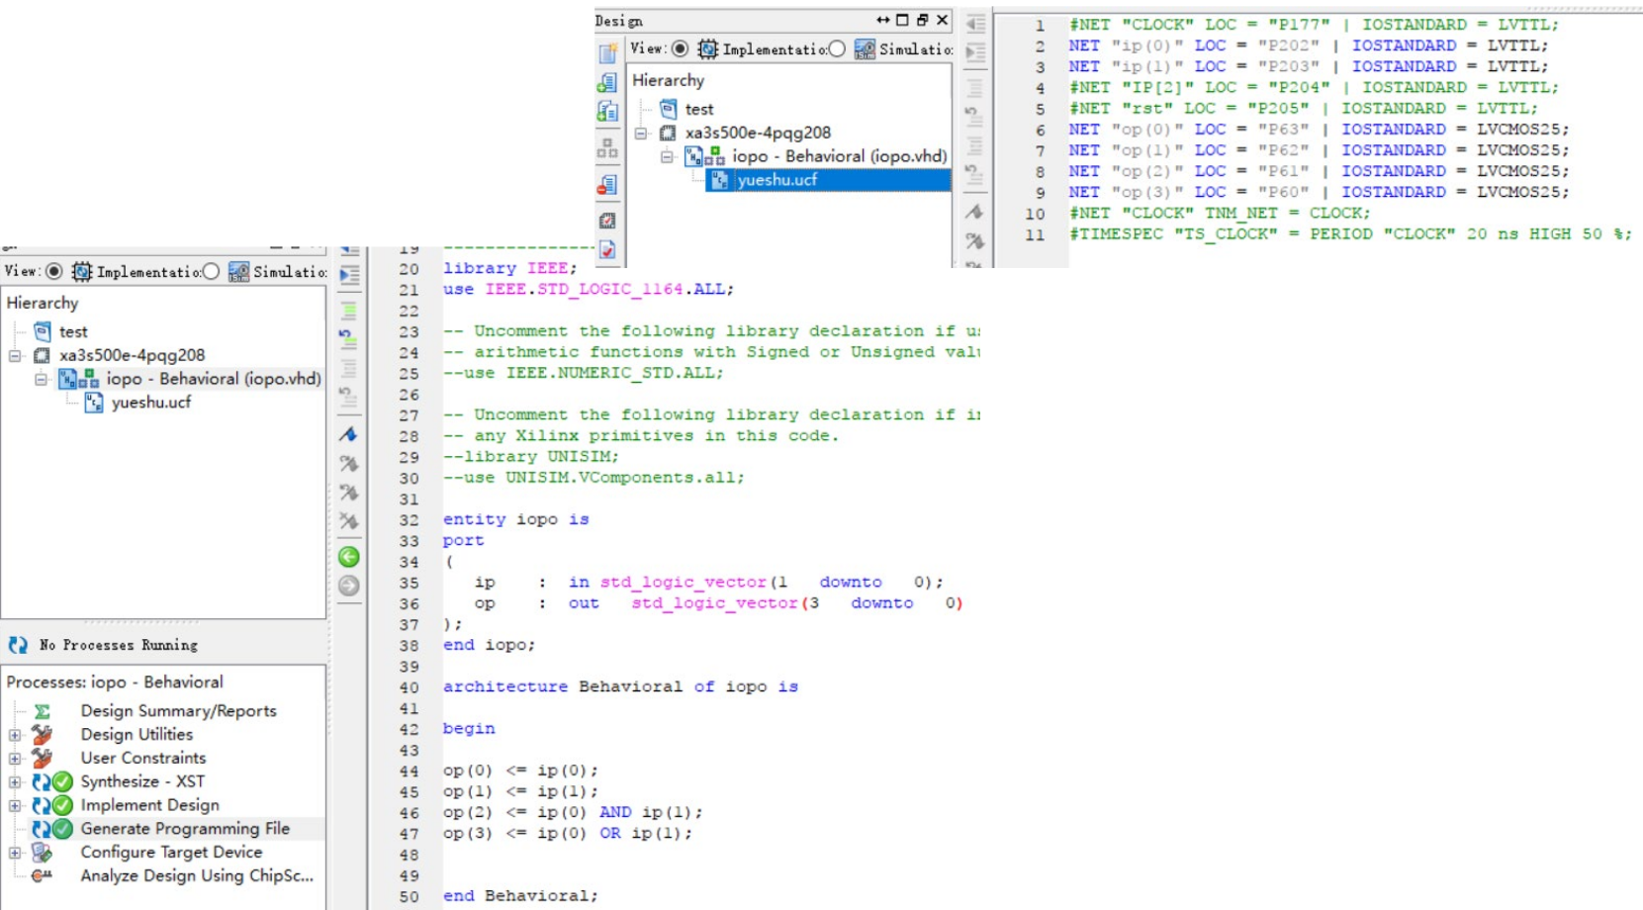
Task: Expand the Implement Design process
Action: pos(15,806)
